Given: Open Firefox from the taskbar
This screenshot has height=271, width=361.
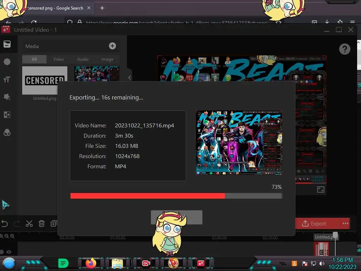Looking at the screenshot, I should pos(91,263).
